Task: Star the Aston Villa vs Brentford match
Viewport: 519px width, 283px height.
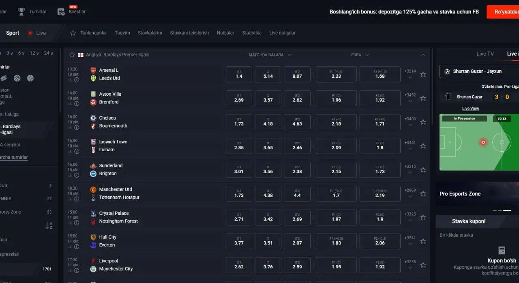Action: (423, 98)
